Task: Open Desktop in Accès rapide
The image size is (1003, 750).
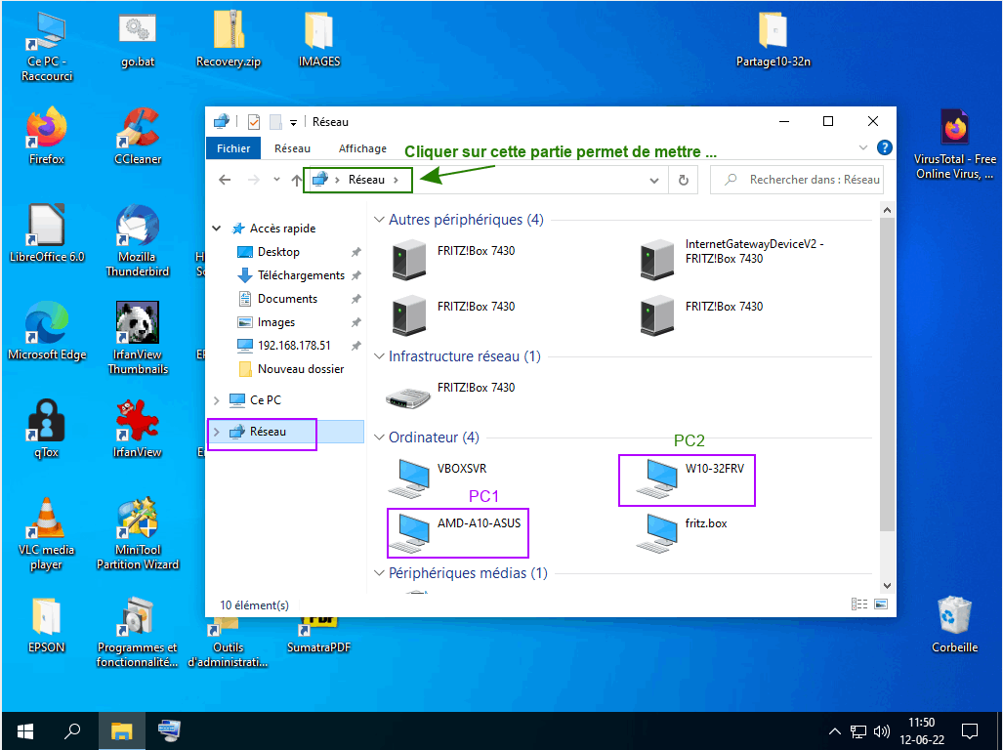Action: (278, 252)
